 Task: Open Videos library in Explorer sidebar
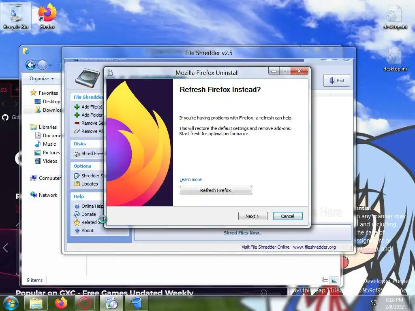[x=46, y=161]
